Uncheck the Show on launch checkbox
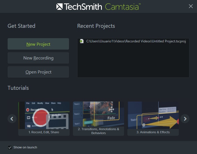197x154 pixels. pos(10,148)
